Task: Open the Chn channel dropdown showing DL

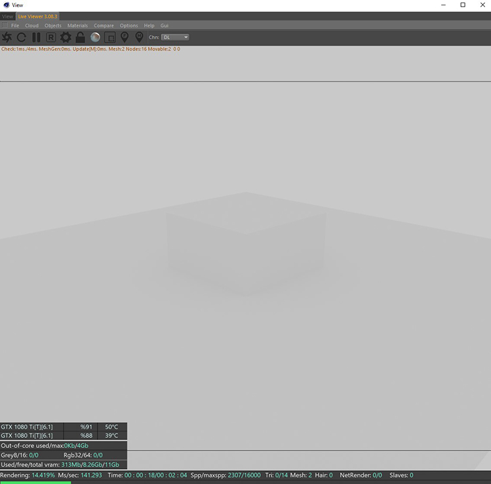Action: pyautogui.click(x=175, y=37)
